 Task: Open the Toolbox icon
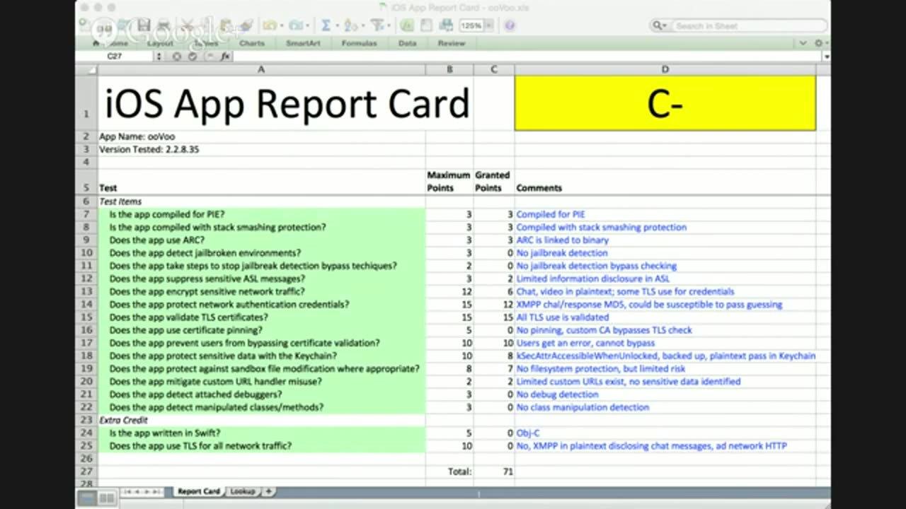coord(426,25)
